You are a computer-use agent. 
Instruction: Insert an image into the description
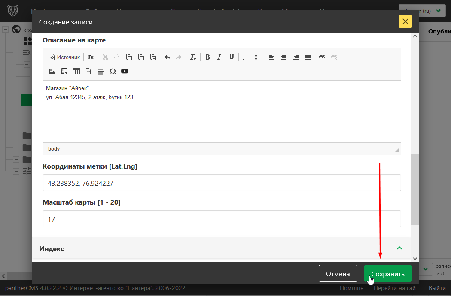(52, 71)
